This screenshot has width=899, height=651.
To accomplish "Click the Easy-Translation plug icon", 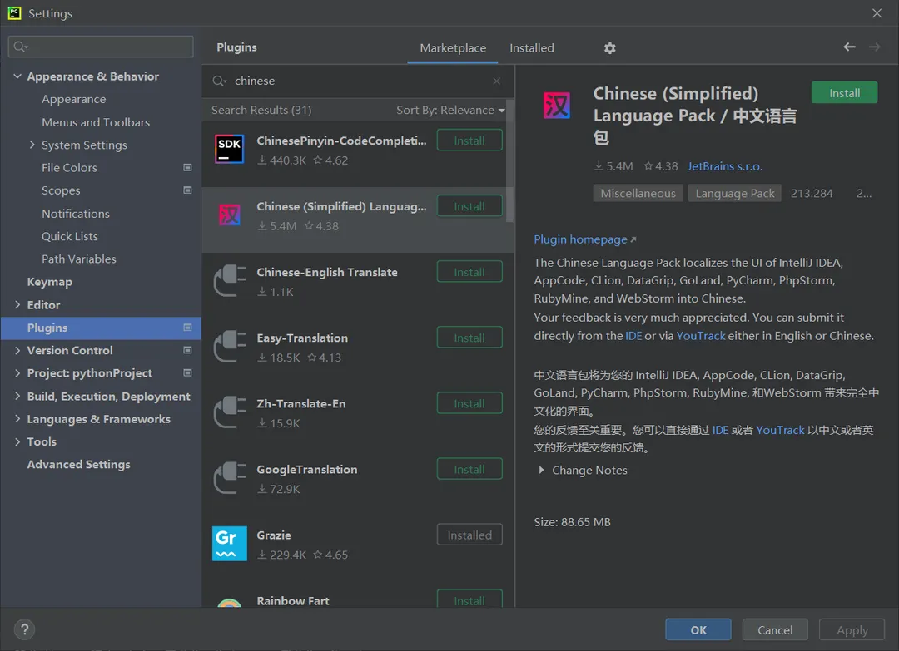I will click(230, 347).
